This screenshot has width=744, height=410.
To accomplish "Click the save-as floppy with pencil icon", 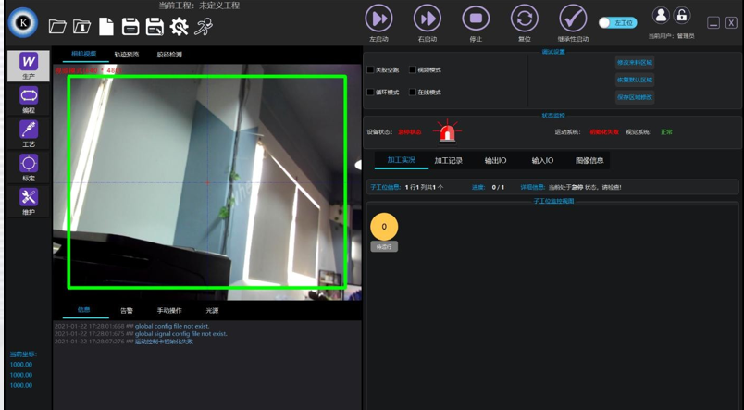I will (x=155, y=26).
